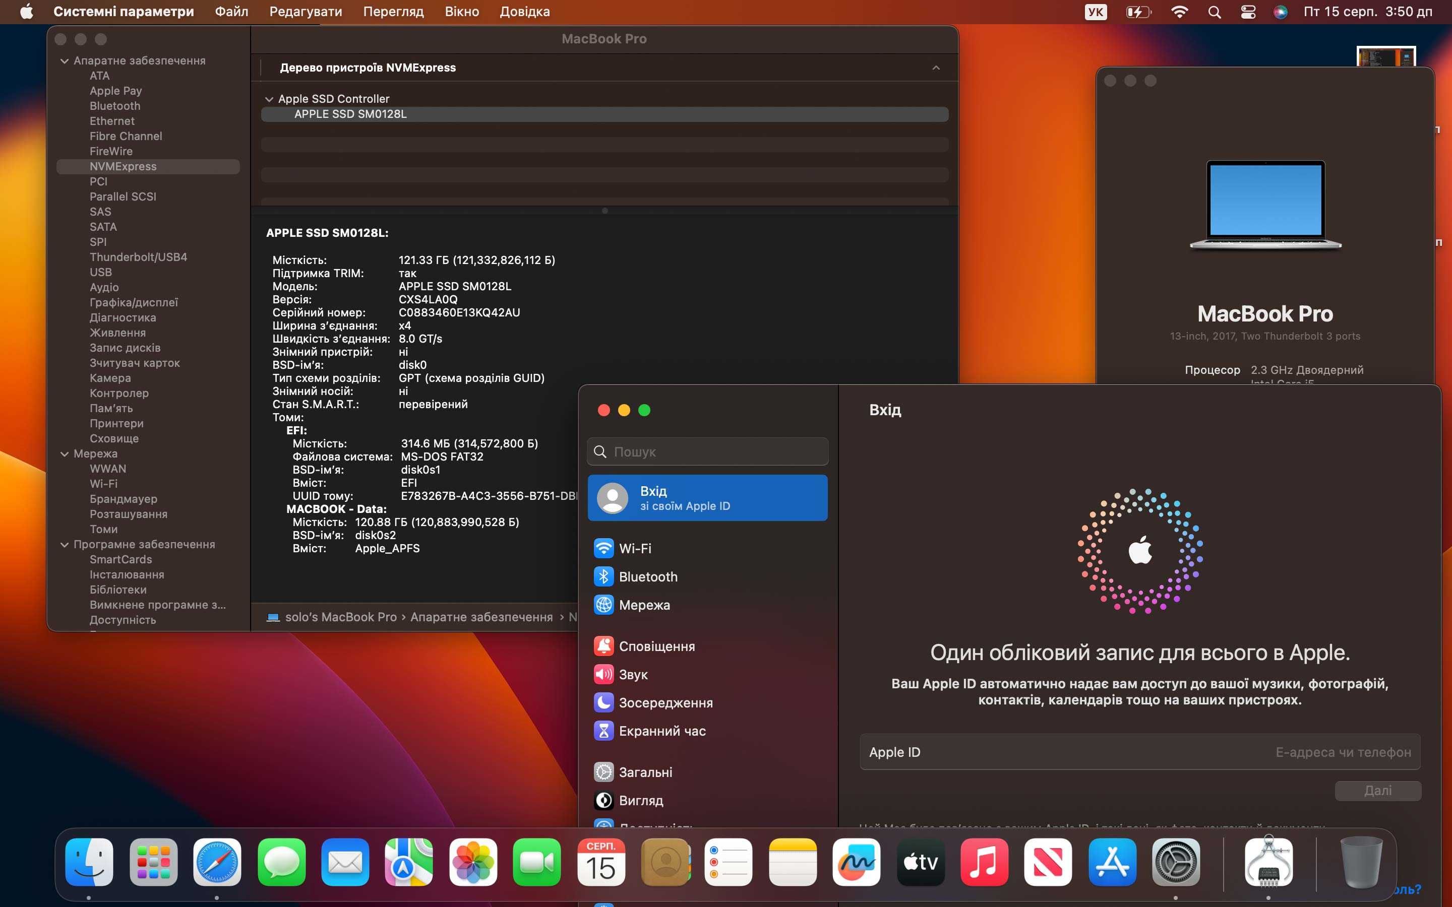Click the Пошук search field
The image size is (1452, 907).
tap(707, 451)
